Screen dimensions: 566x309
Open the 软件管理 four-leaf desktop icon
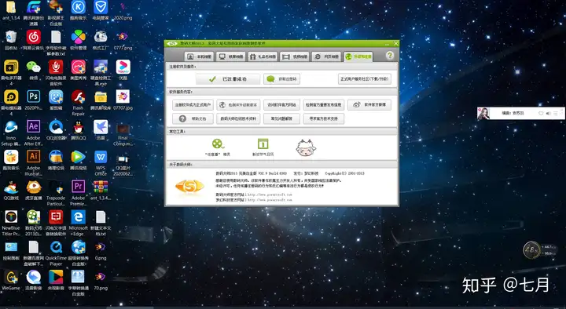(78, 37)
